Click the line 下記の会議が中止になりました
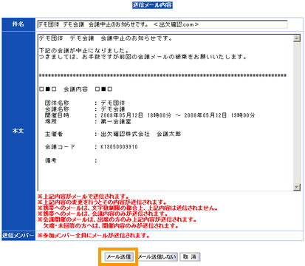 tap(84, 51)
